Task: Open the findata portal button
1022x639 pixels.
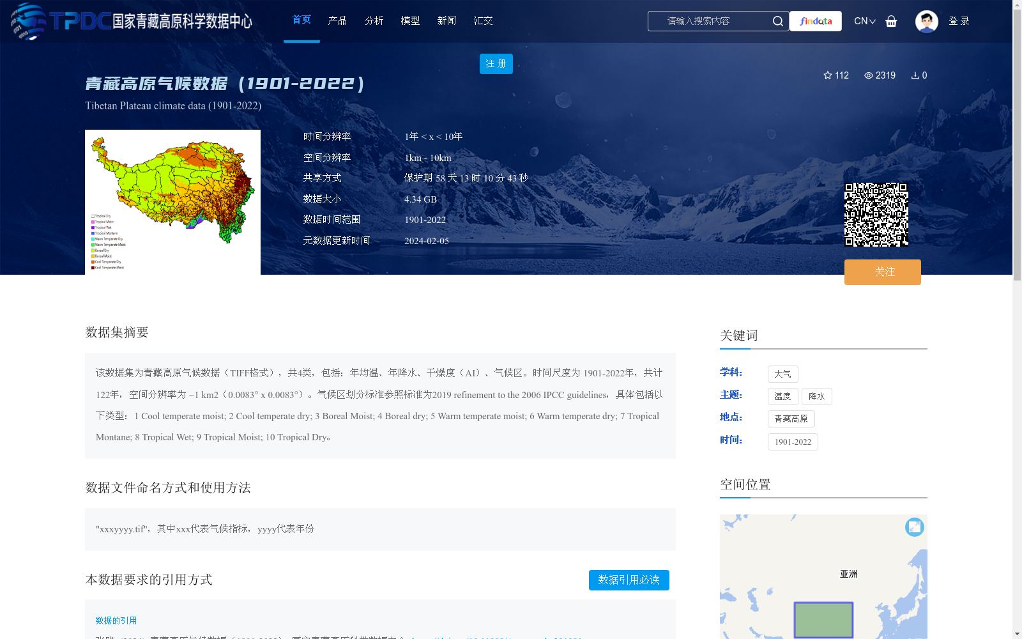Action: click(815, 21)
